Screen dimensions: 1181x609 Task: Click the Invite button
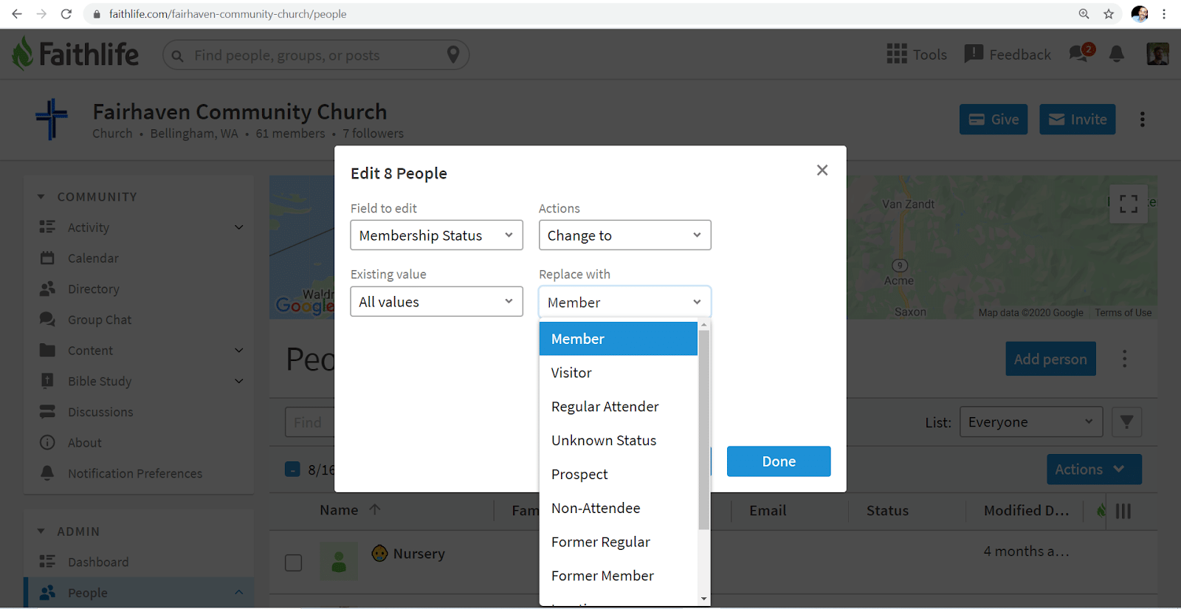pyautogui.click(x=1078, y=120)
